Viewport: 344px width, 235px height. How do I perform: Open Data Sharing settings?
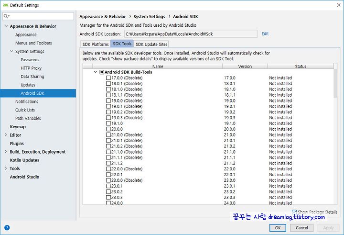point(32,77)
